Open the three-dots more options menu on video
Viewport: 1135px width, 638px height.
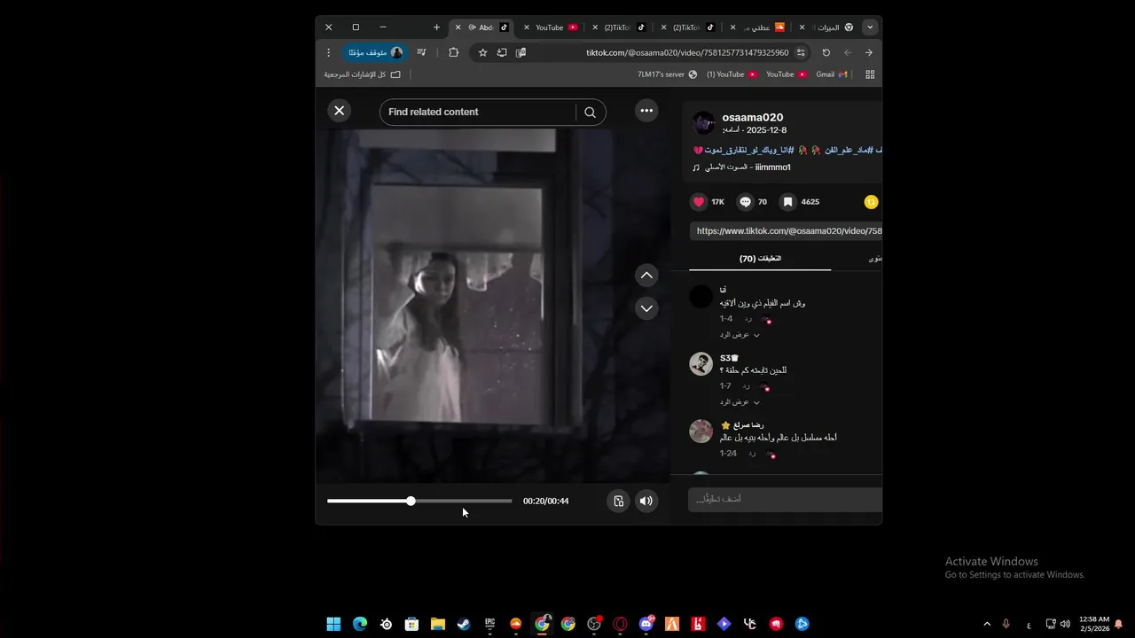646,111
